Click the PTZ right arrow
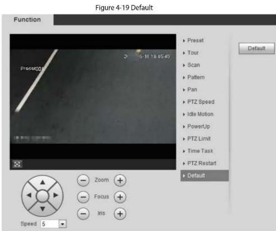Image resolution: width=276 pixels, height=231 pixels. [x=56, y=195]
